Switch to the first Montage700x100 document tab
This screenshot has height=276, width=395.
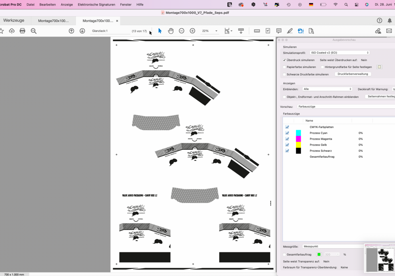tap(53, 21)
